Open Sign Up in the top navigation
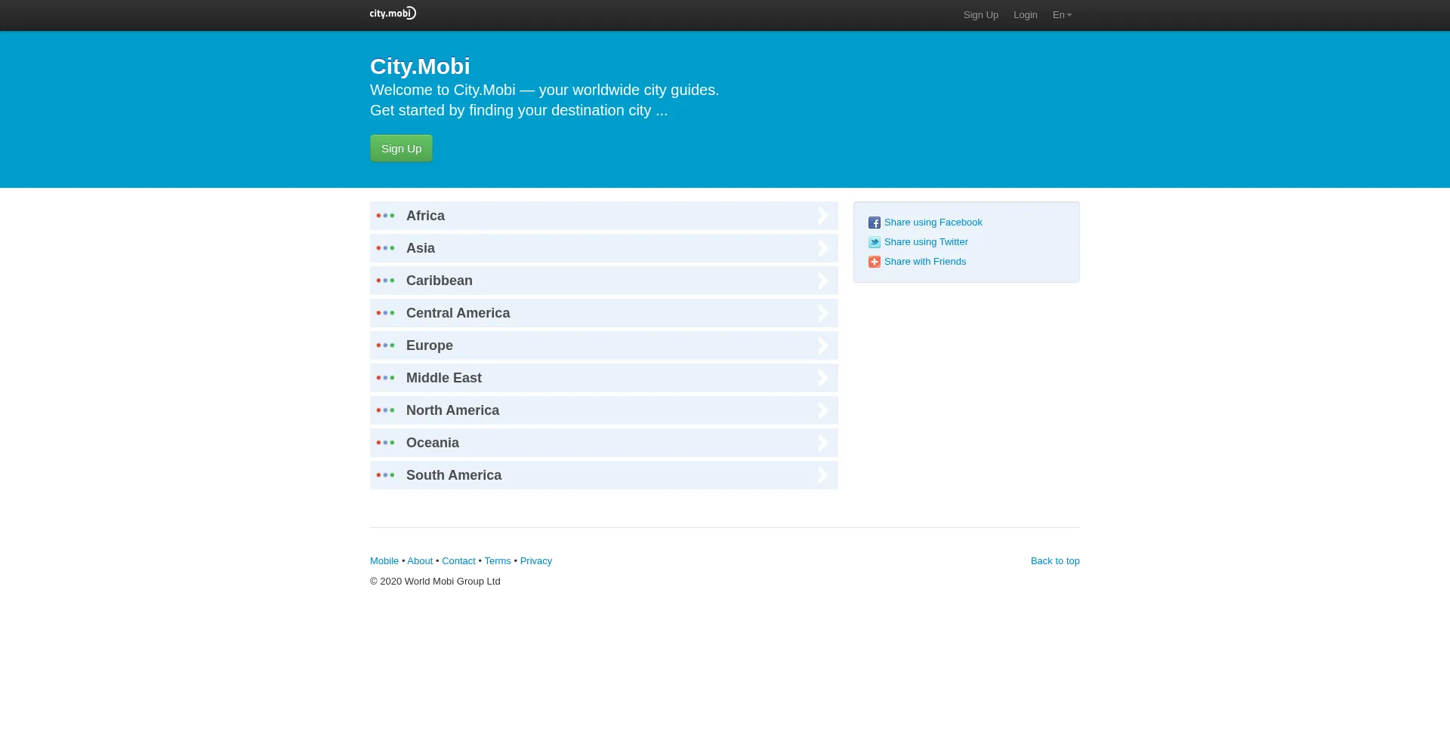 point(980,15)
